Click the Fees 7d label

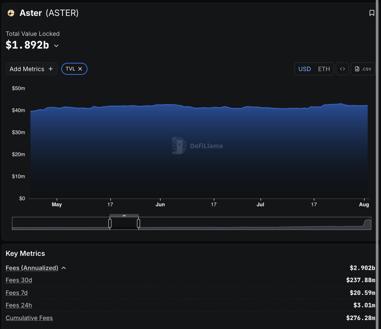(17, 293)
